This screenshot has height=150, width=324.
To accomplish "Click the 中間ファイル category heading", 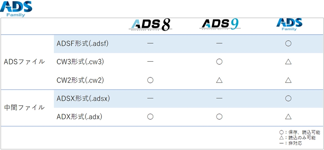I will click(x=24, y=107).
